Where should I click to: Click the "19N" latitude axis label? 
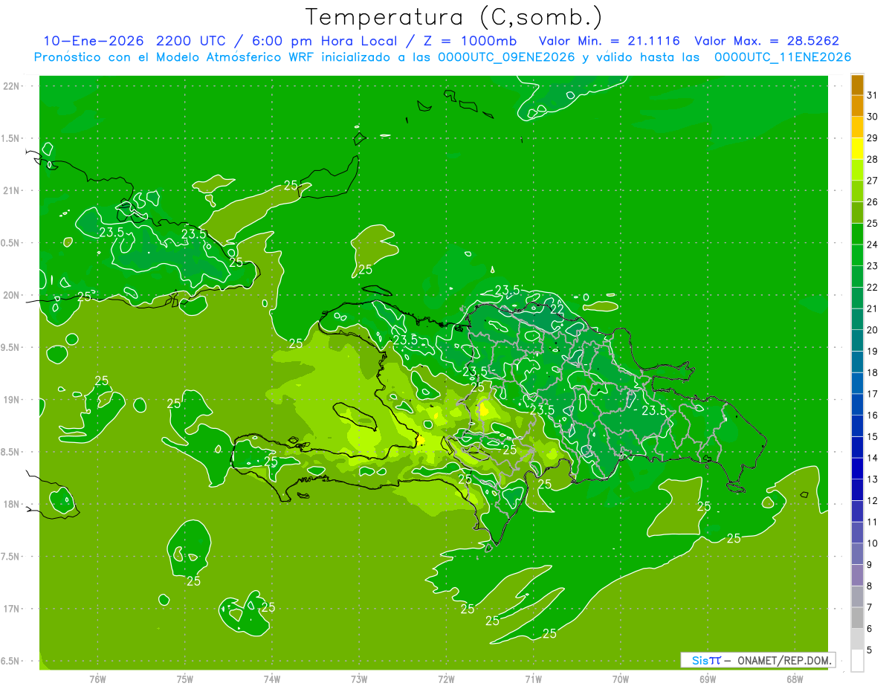click(12, 400)
